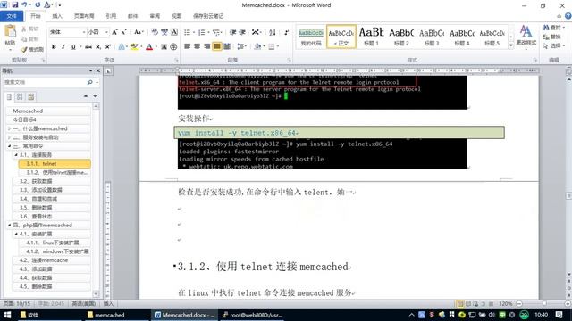The width and height of the screenshot is (572, 321).
Task: Collapse the 三、常用命令 heading
Action: [9, 146]
